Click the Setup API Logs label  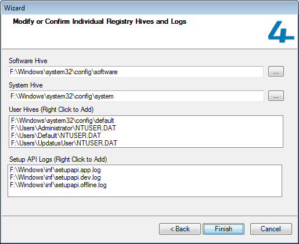coord(58,159)
